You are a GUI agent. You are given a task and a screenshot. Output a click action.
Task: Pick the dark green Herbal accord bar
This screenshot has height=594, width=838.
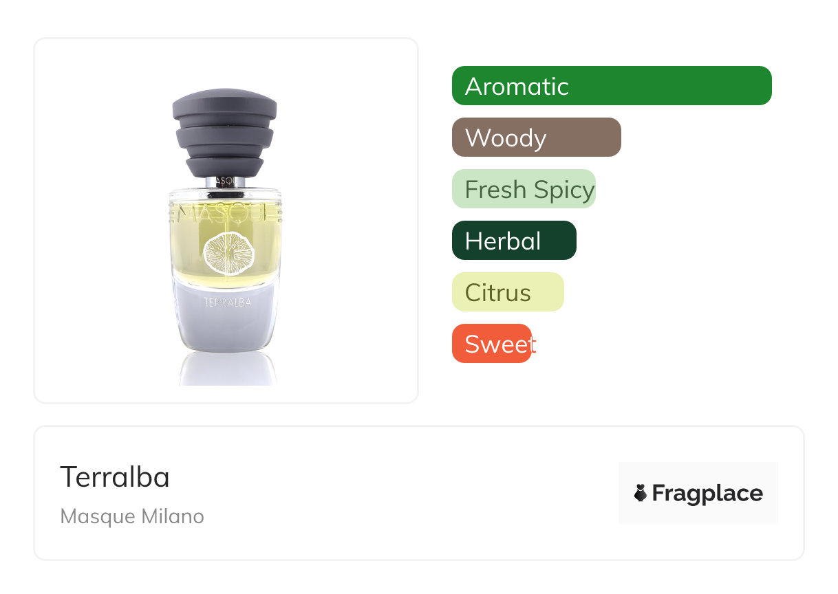513,241
